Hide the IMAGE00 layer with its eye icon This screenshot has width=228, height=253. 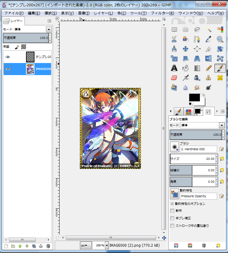pyautogui.click(x=8, y=69)
